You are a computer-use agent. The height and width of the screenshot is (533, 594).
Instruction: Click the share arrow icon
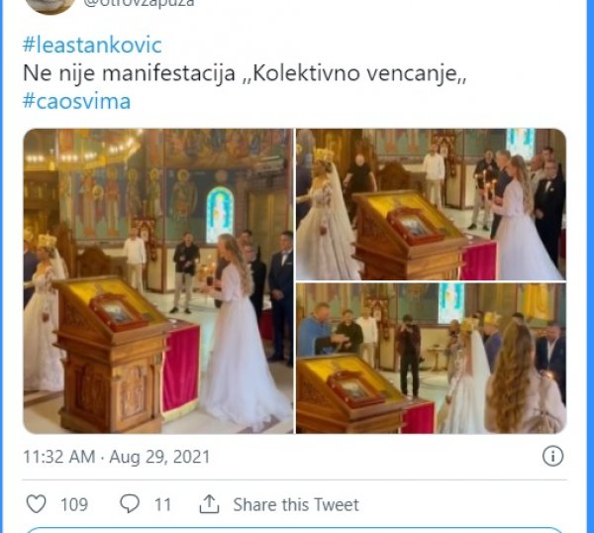(209, 504)
